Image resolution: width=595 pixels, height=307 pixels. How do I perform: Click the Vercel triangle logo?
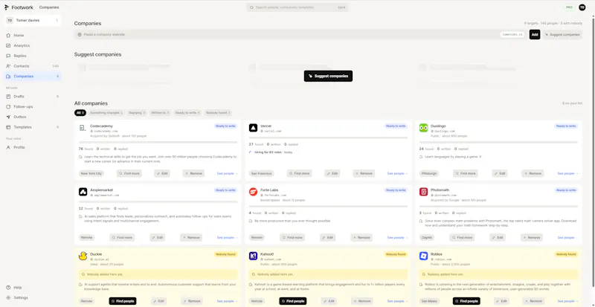[x=253, y=128]
